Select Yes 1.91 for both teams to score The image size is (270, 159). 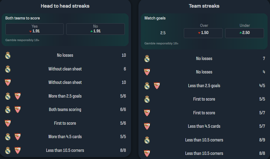coord(35,29)
